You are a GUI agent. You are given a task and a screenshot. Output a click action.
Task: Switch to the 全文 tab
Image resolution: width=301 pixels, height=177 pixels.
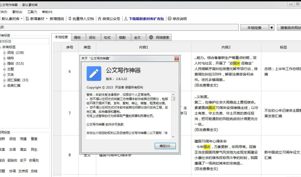coord(139,37)
